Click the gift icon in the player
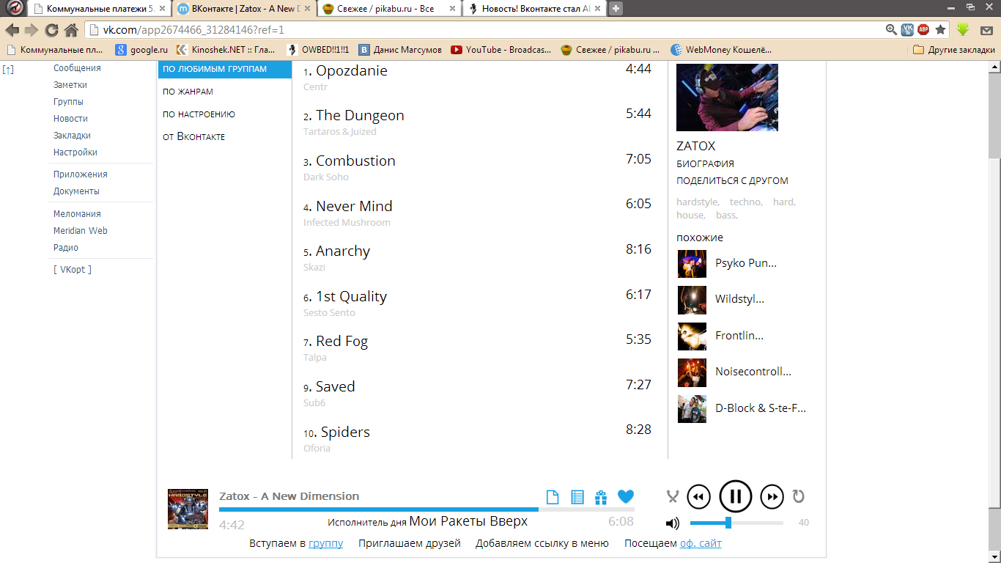 (601, 497)
